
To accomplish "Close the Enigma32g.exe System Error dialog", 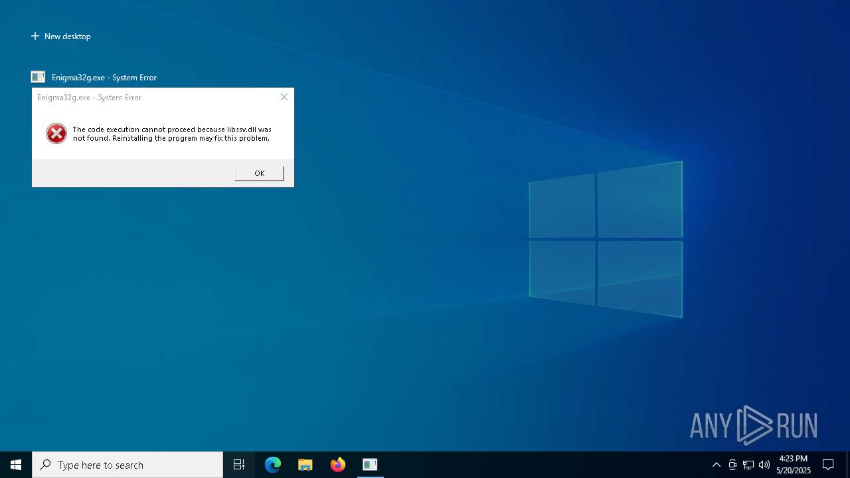I will (284, 97).
